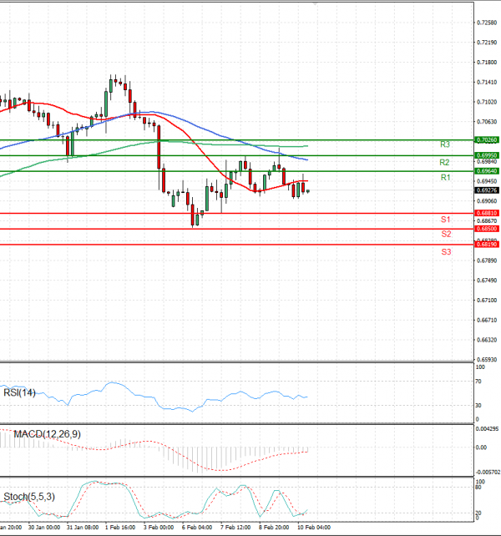Click the R1 resistance label
This screenshot has height=536, width=501.
point(445,177)
